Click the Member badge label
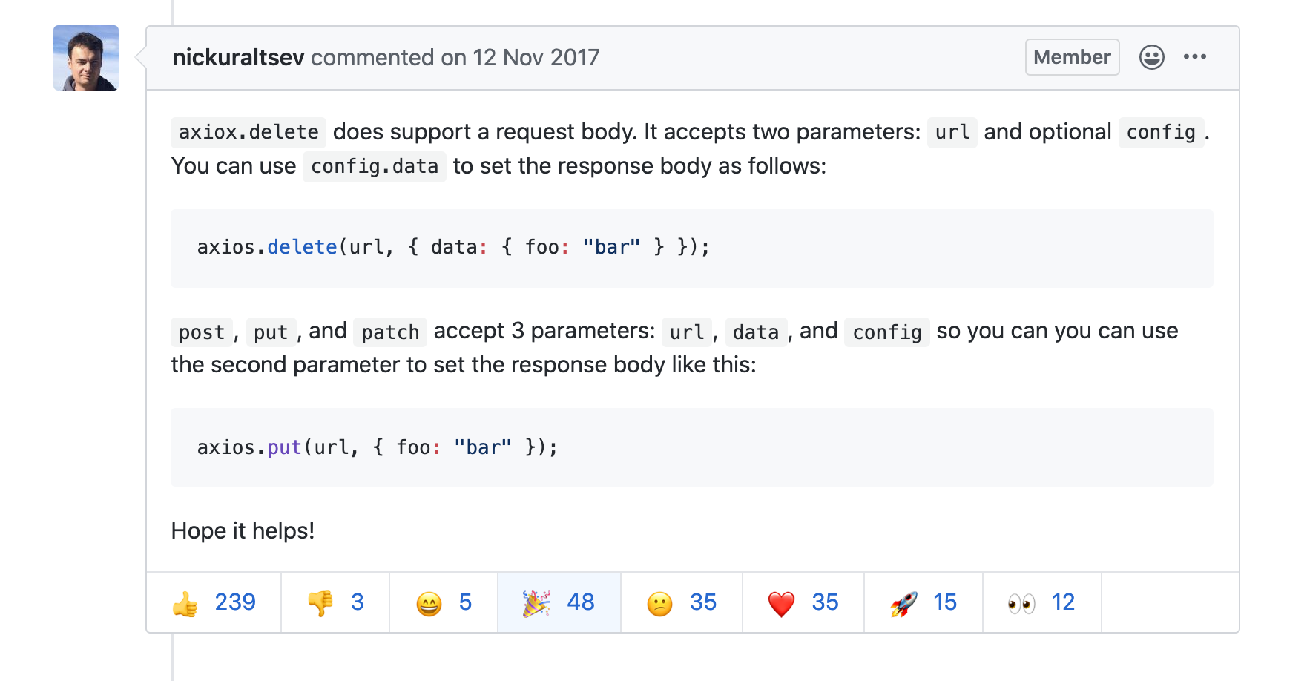Viewport: 1307px width, 681px height. (1072, 57)
